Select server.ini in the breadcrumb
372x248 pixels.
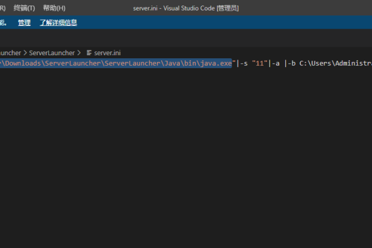click(x=107, y=53)
